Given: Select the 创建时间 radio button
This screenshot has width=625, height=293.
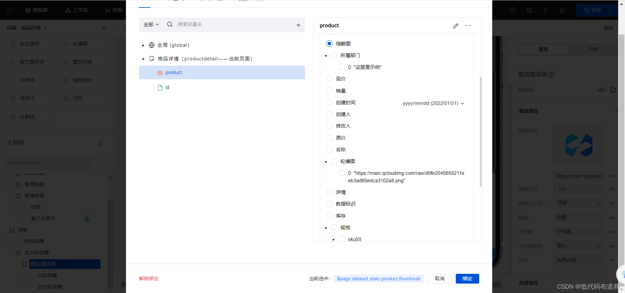Looking at the screenshot, I should [329, 103].
